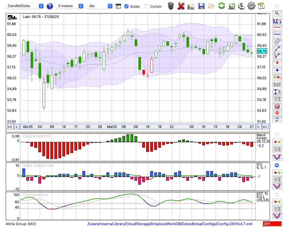
Task: Open the 3 mesos period dropdown
Action: click(70, 6)
